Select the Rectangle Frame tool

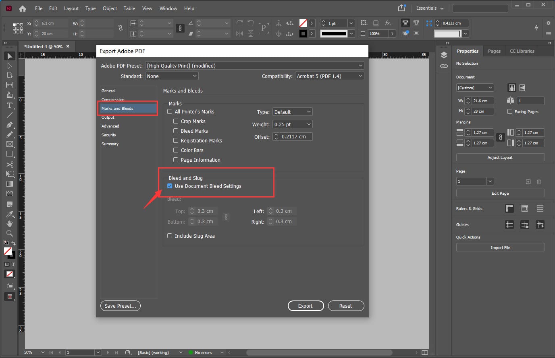(10, 144)
